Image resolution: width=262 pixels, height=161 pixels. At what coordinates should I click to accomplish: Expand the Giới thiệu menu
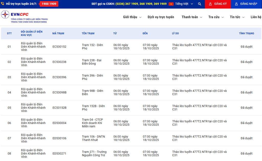tap(132, 17)
